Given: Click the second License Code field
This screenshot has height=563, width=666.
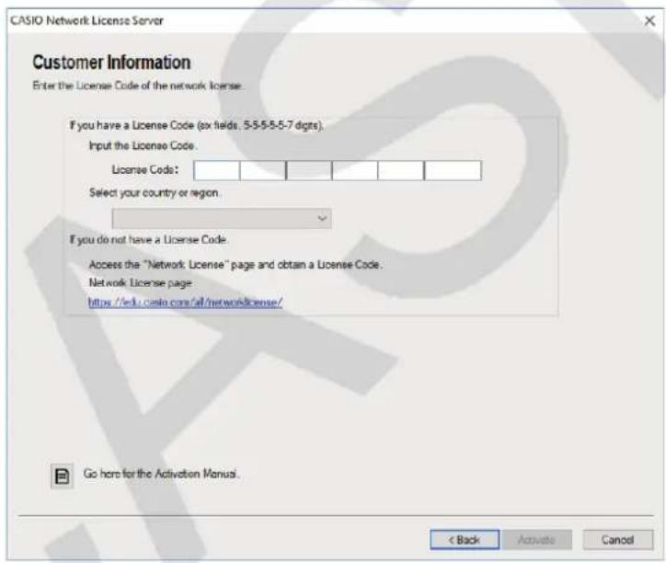Looking at the screenshot, I should click(x=263, y=170).
